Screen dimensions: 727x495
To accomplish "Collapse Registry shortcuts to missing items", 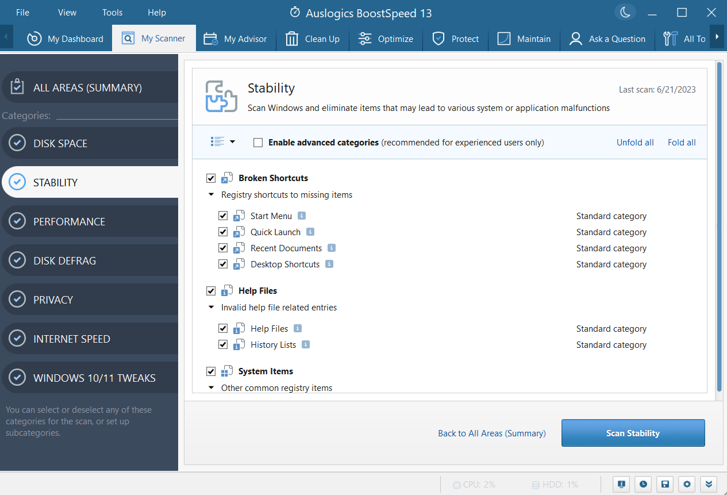I will pyautogui.click(x=211, y=194).
